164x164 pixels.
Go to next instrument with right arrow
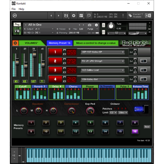coord(58,16)
